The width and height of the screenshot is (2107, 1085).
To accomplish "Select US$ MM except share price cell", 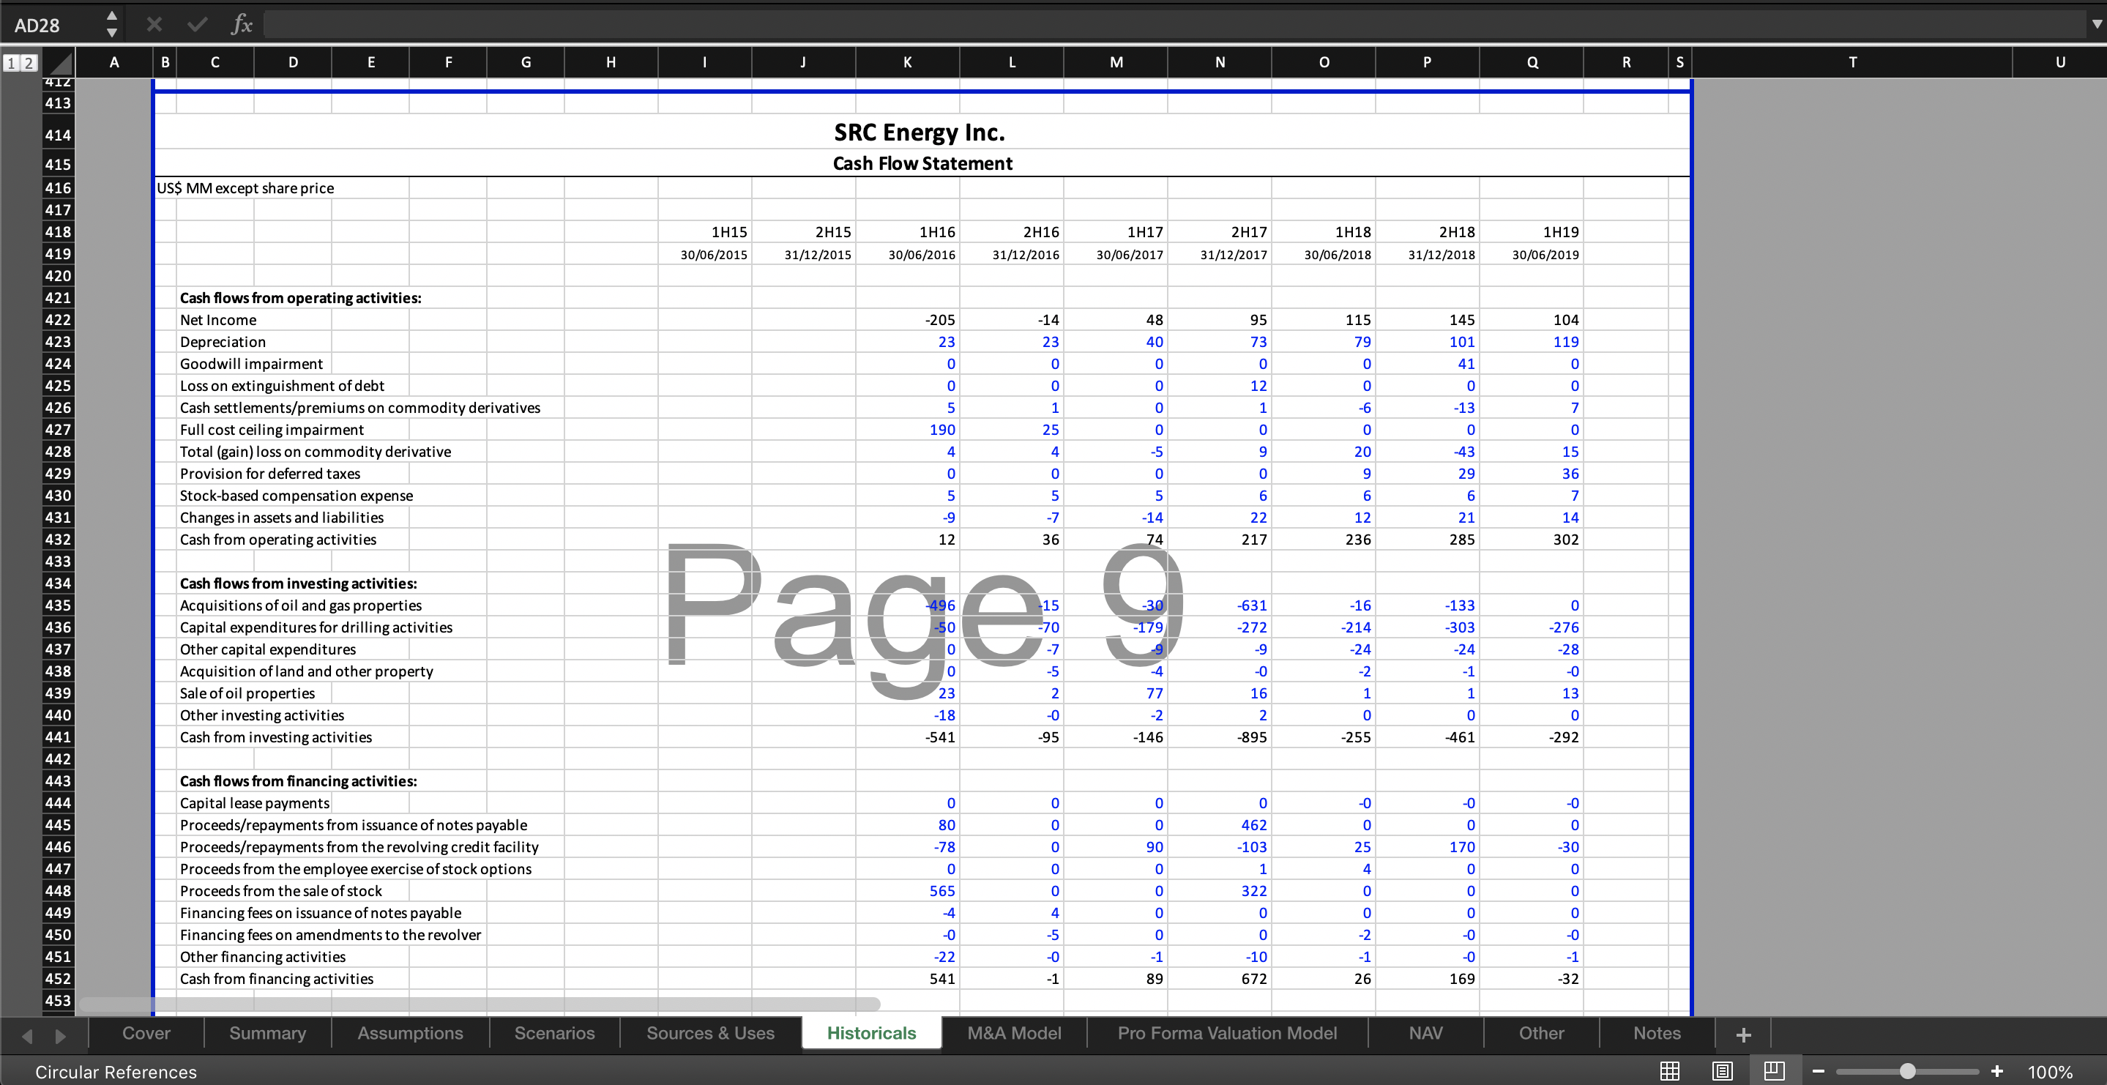I will tap(245, 188).
